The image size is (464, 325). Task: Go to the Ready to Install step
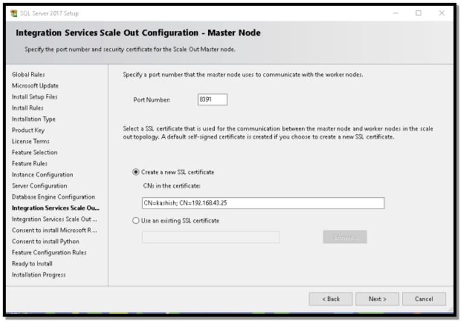pos(32,264)
